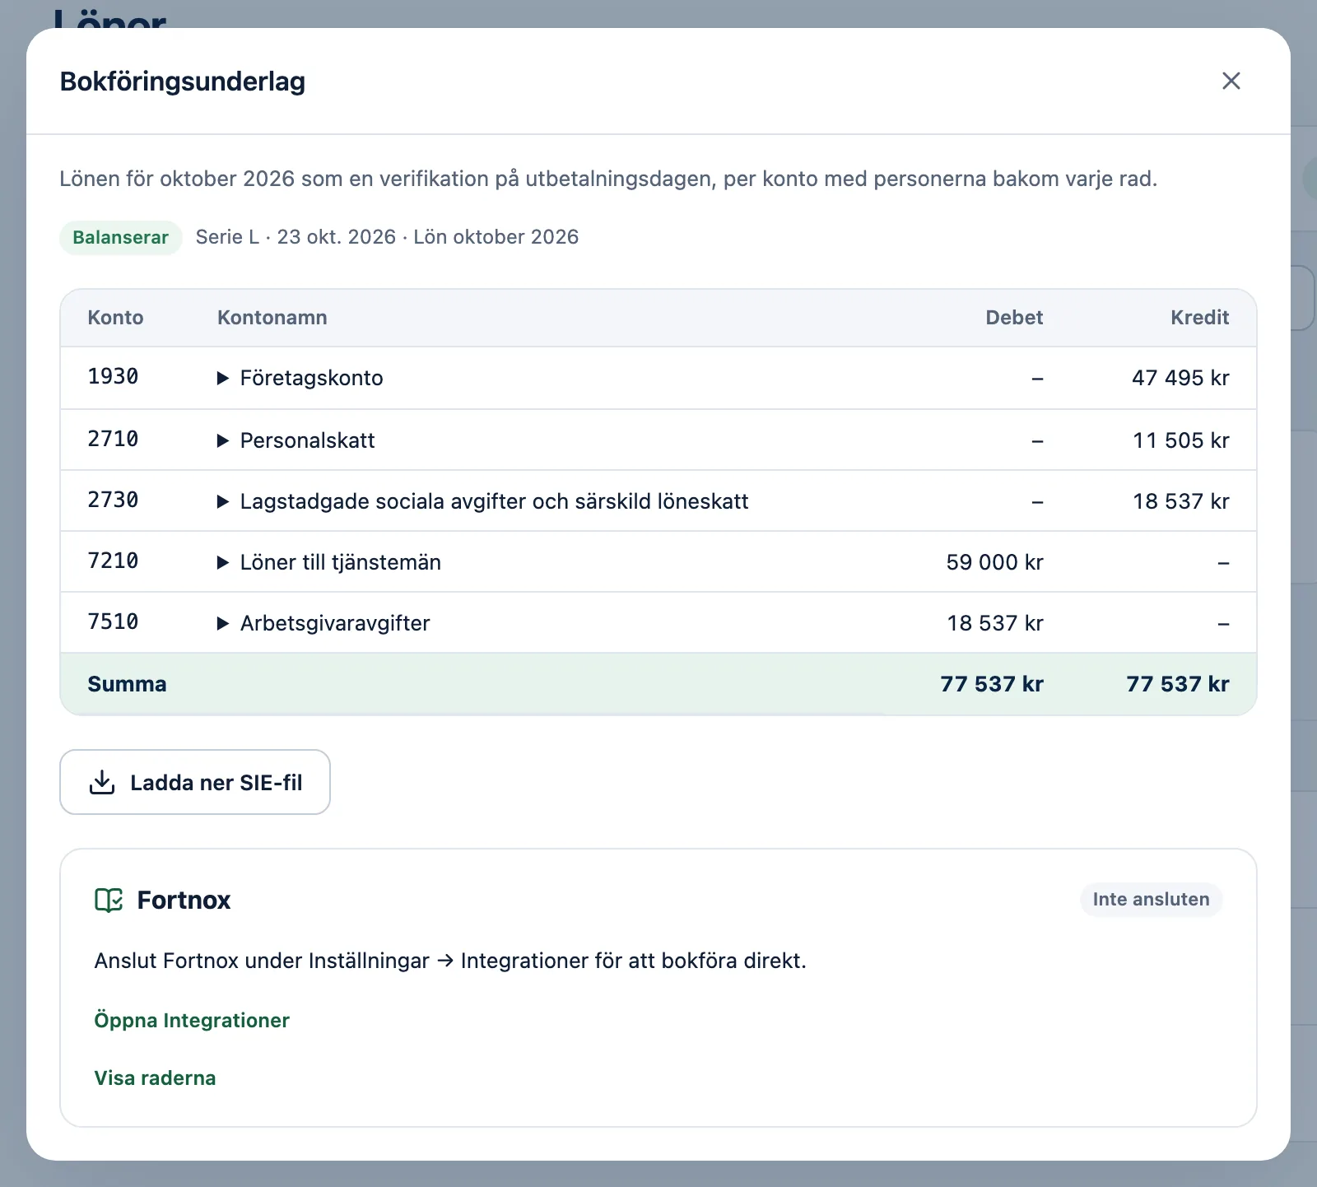1317x1187 pixels.
Task: Click the 59 000 kr debit amount
Action: point(994,562)
